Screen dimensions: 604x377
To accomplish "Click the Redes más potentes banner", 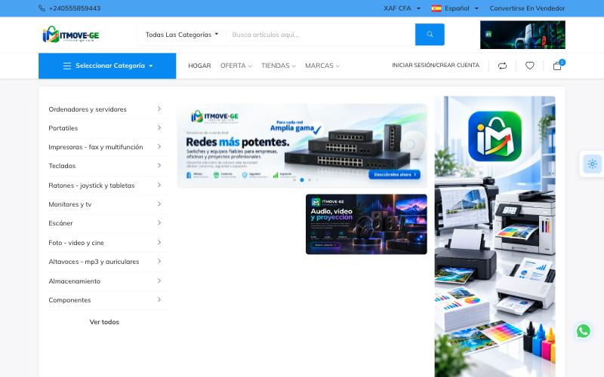I will (302, 146).
